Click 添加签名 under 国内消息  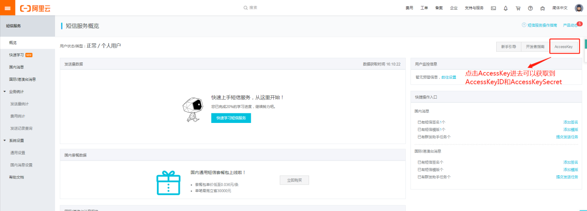click(570, 122)
